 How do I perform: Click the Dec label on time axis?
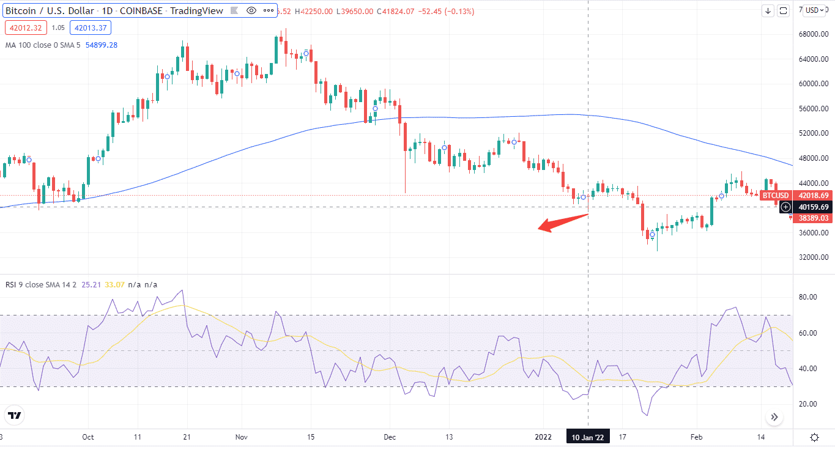pos(390,437)
